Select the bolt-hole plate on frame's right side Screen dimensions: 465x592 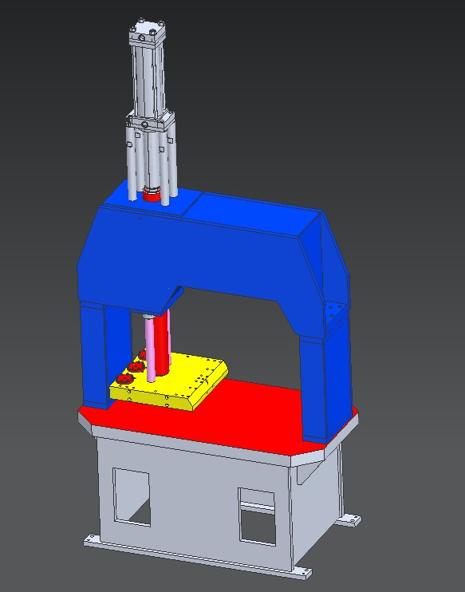[335, 310]
